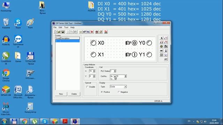This screenshot has height=125, width=223.
Task: Select the lamp right of Y0 label
Action: click(x=149, y=43)
